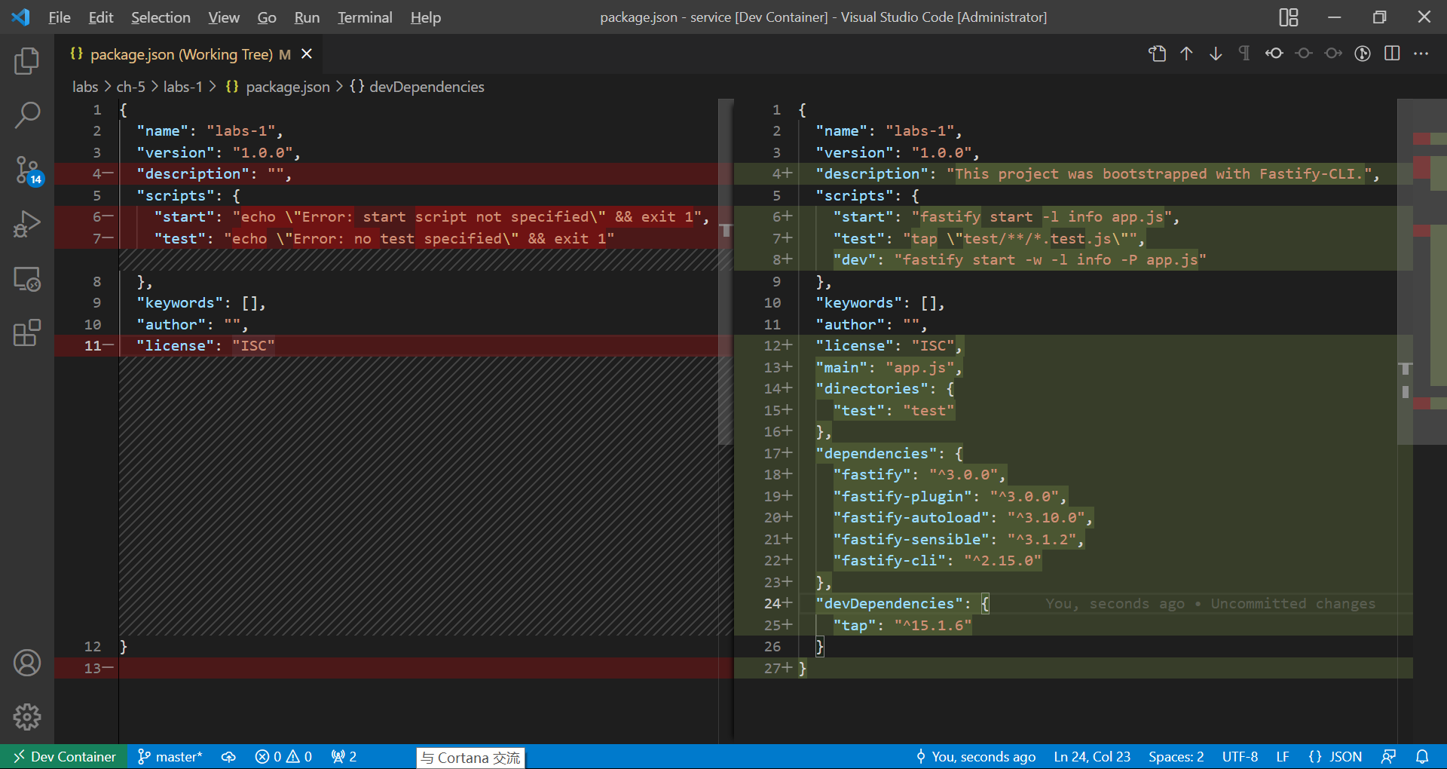Open Run and Debug view
Viewport: 1447px width, 769px height.
pos(27,225)
